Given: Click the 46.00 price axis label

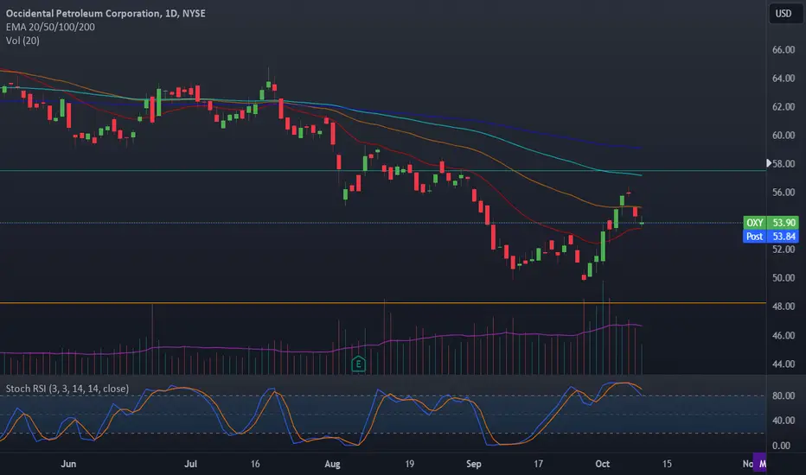Looking at the screenshot, I should tap(784, 335).
